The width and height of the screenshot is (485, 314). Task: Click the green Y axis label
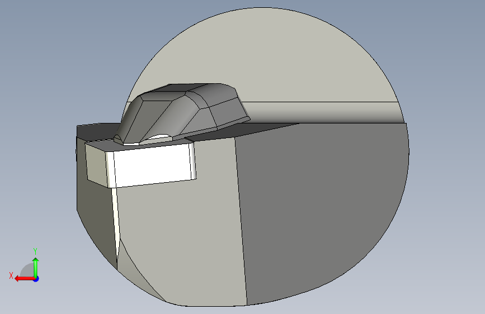(35, 251)
